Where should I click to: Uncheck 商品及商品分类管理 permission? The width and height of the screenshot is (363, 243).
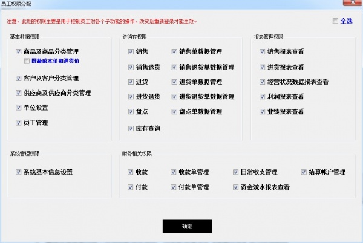[19, 51]
